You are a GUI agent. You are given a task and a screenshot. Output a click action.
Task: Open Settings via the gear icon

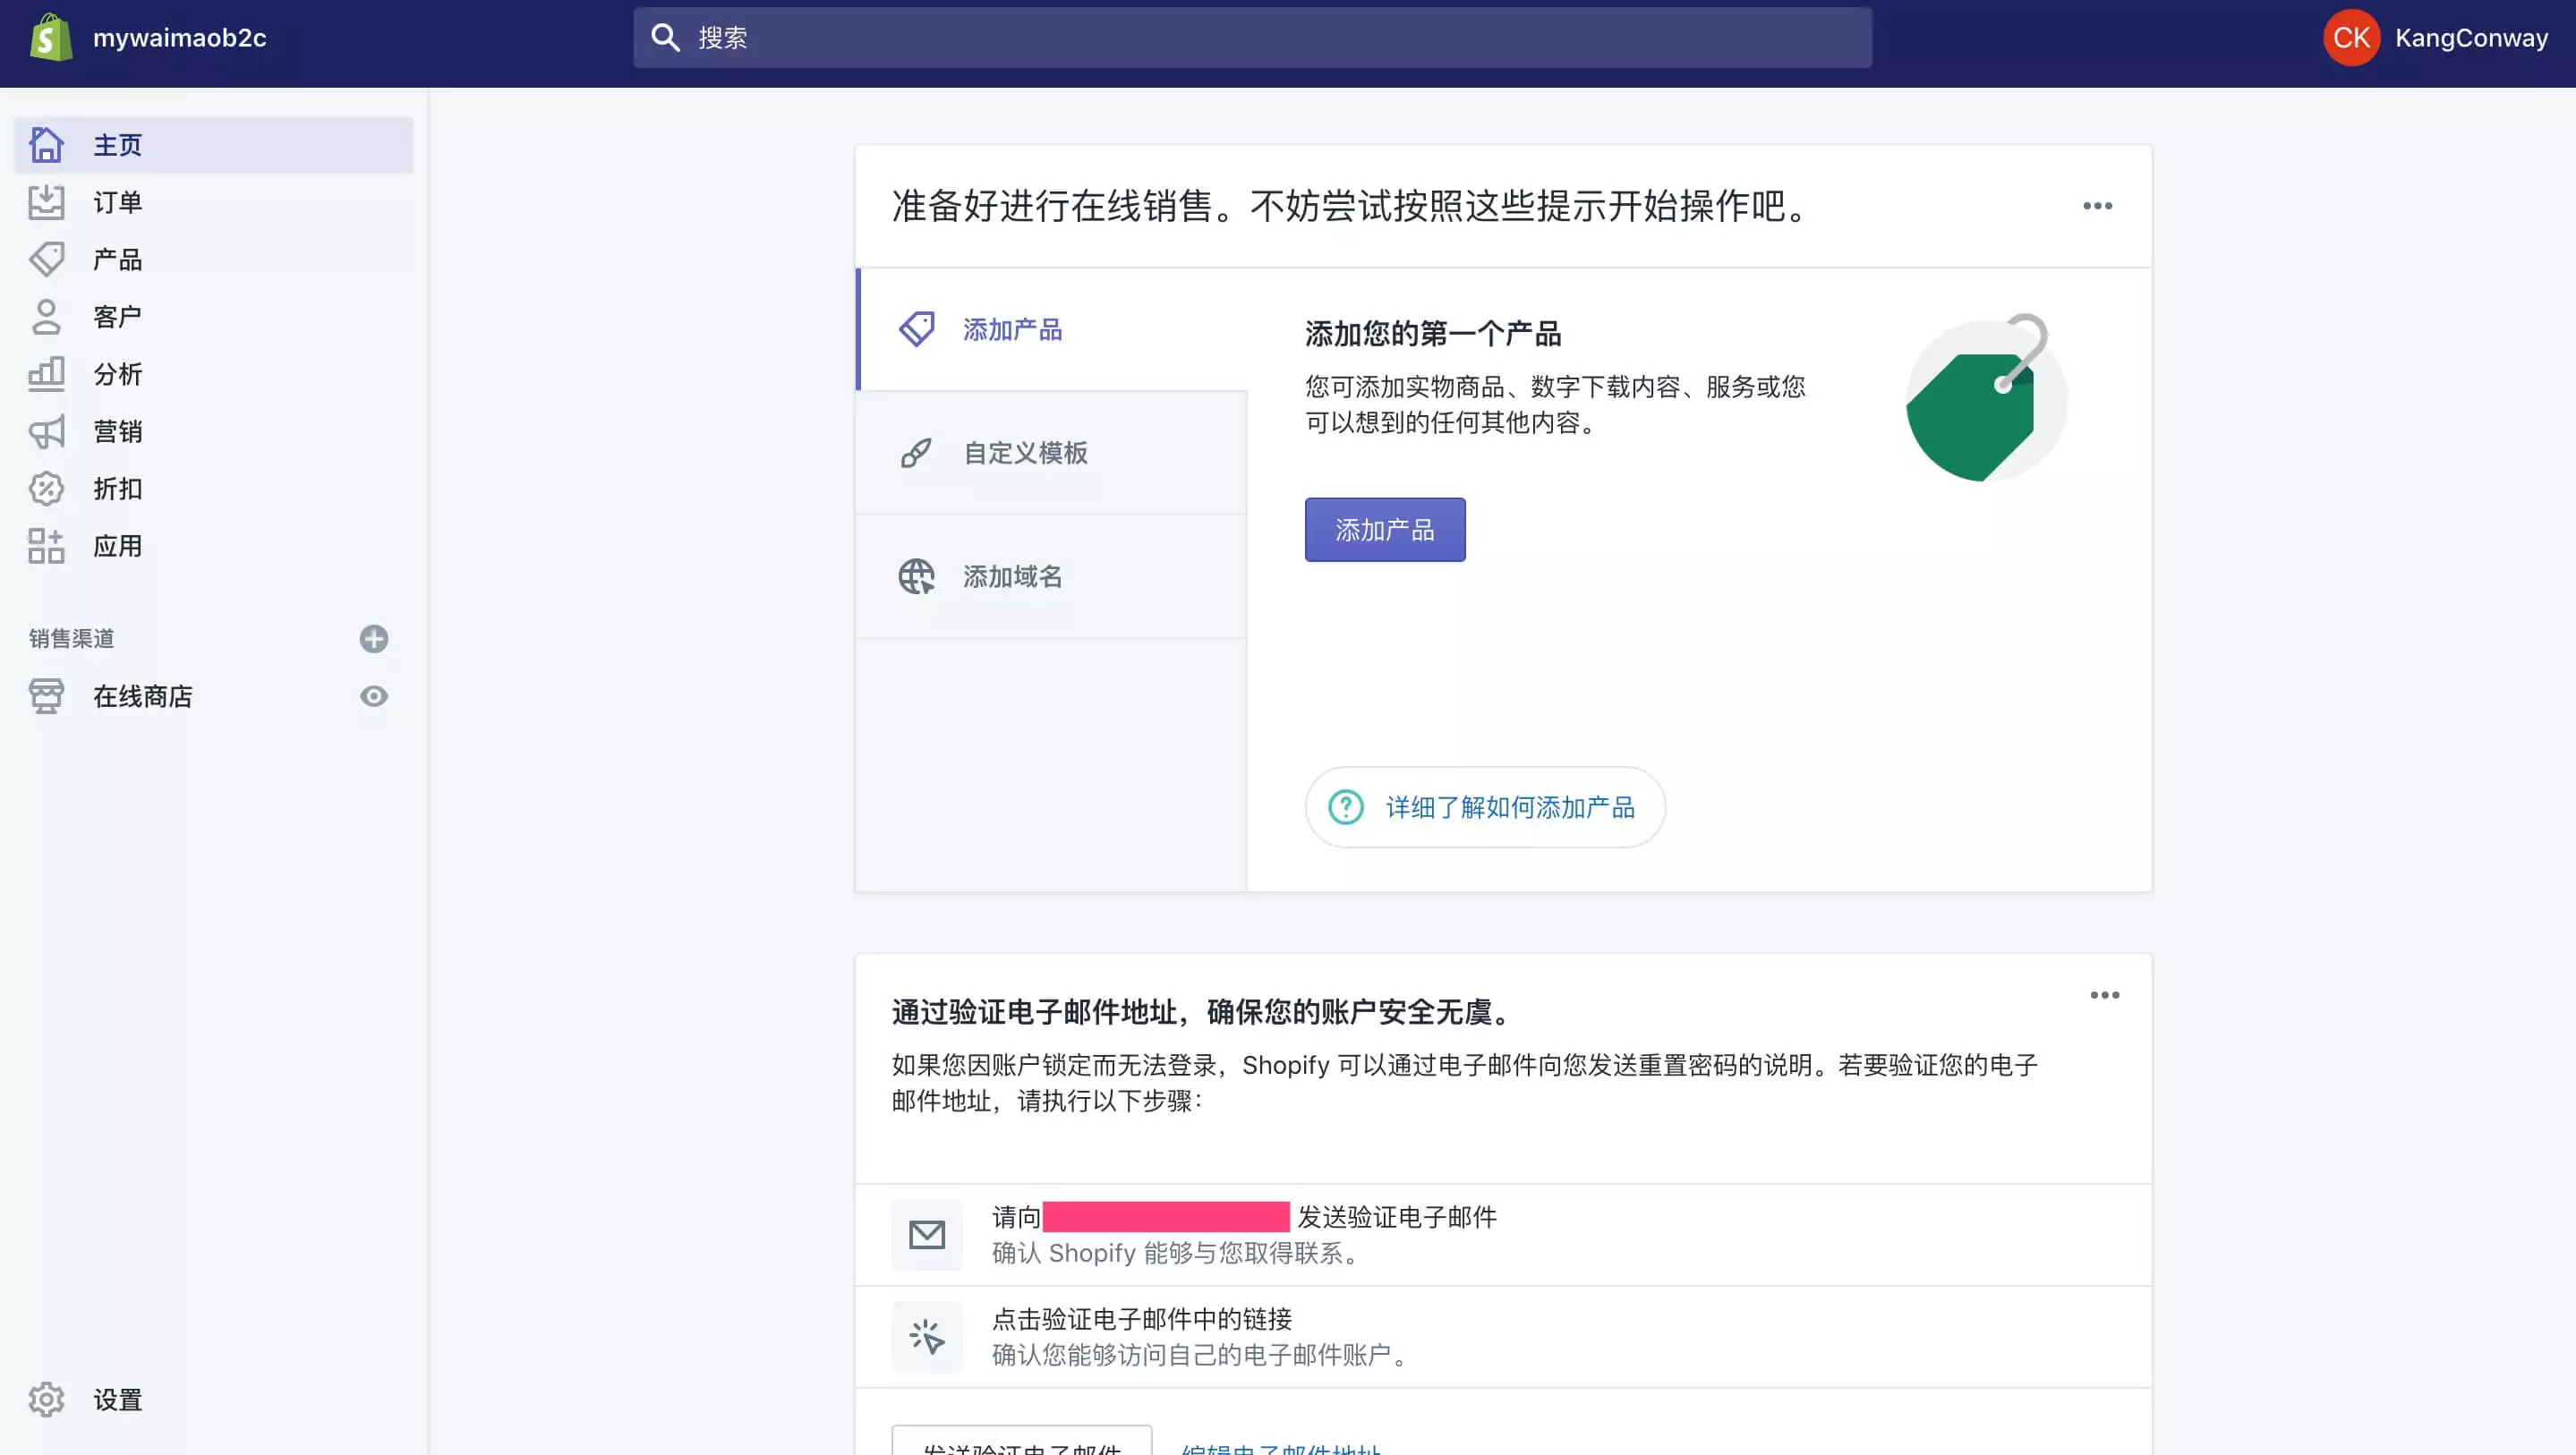point(46,1399)
